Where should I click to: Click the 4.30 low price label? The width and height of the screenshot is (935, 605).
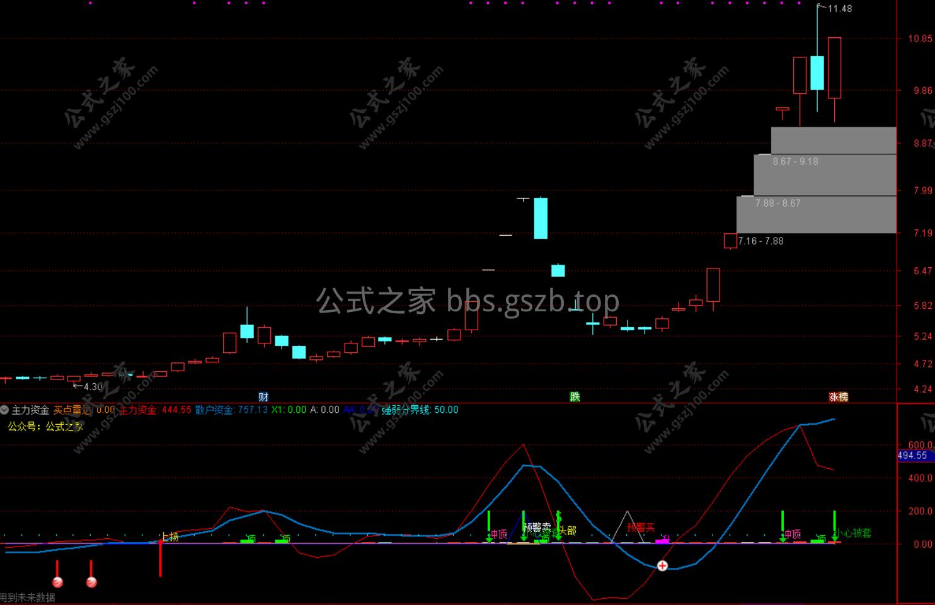pyautogui.click(x=93, y=387)
